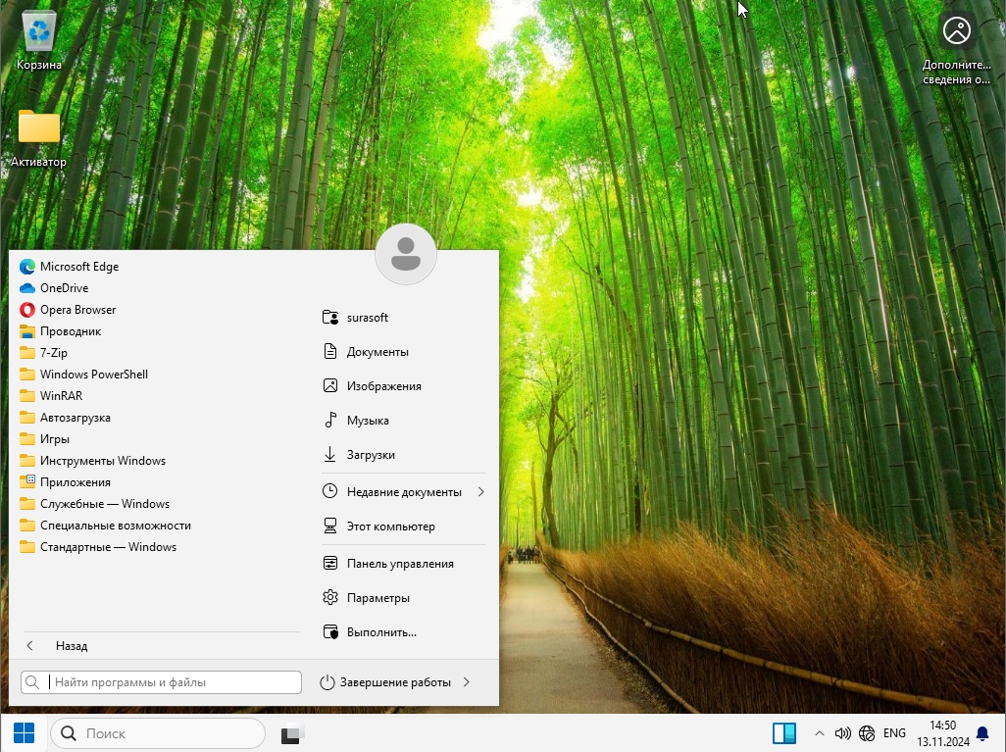Expand the Служебные — Windows folder
This screenshot has width=1006, height=752.
coord(104,504)
